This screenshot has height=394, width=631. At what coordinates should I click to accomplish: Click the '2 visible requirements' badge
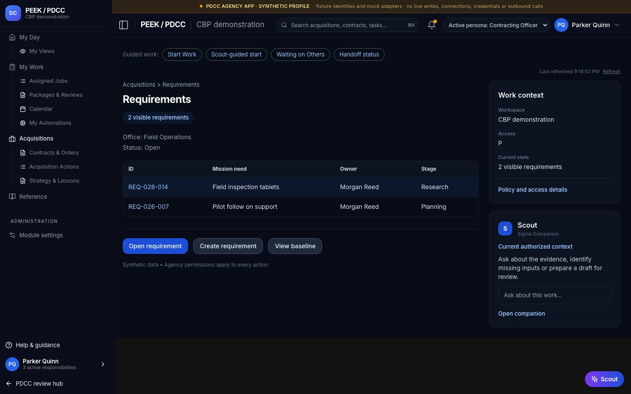(158, 117)
